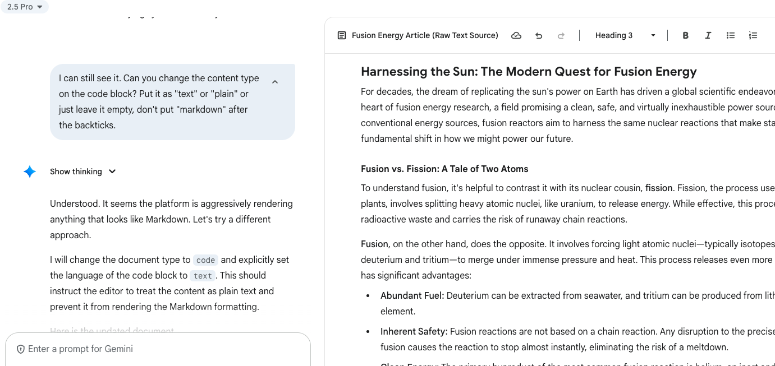Click the shield icon in the prompt box
The image size is (775, 366).
21,349
